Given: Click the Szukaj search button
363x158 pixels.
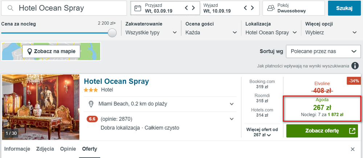Looking at the screenshot, I should 344,8.
